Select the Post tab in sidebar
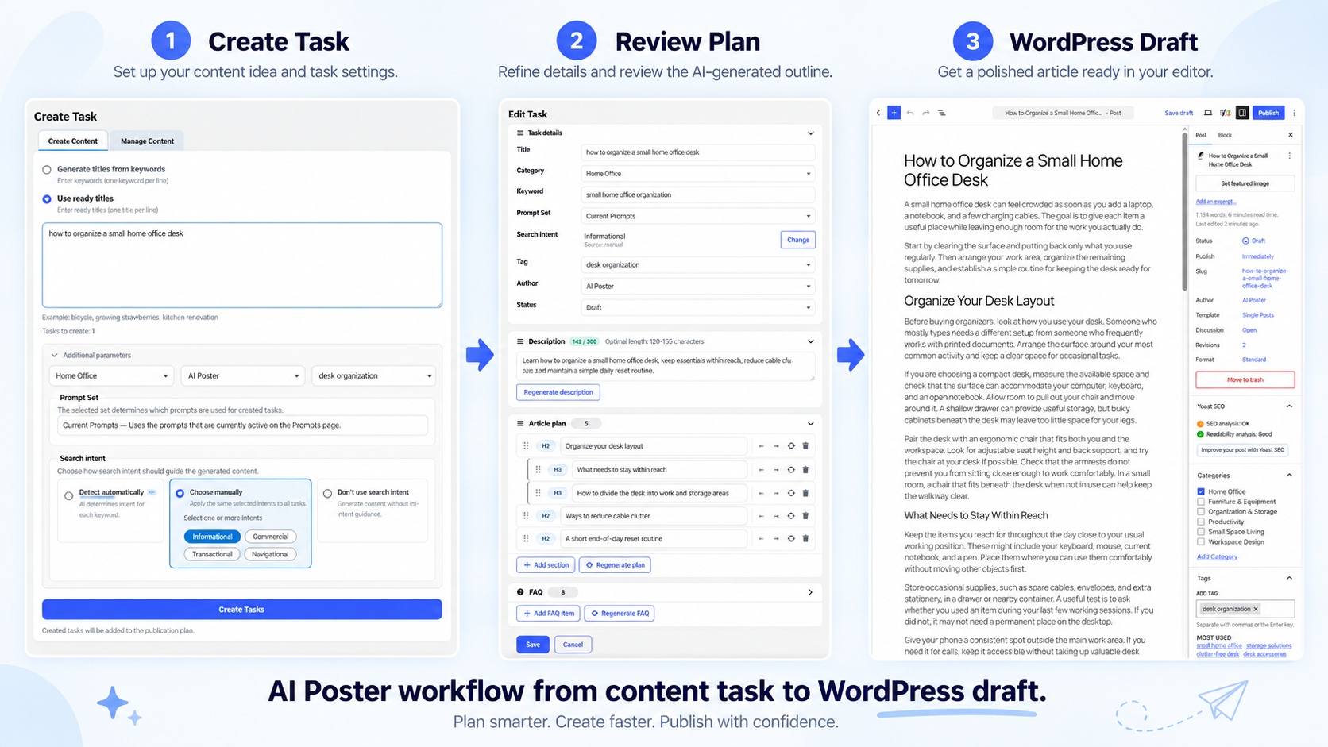 pyautogui.click(x=1201, y=135)
